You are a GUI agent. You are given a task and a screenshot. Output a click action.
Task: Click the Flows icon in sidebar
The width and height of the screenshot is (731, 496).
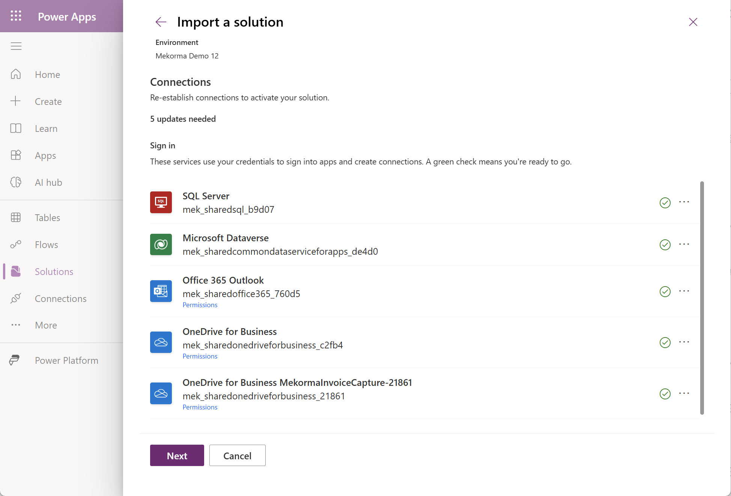(x=16, y=244)
